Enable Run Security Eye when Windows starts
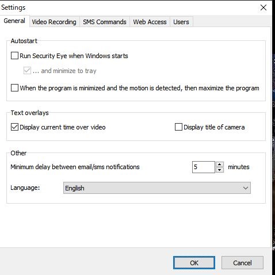275x275 pixels. click(x=14, y=56)
